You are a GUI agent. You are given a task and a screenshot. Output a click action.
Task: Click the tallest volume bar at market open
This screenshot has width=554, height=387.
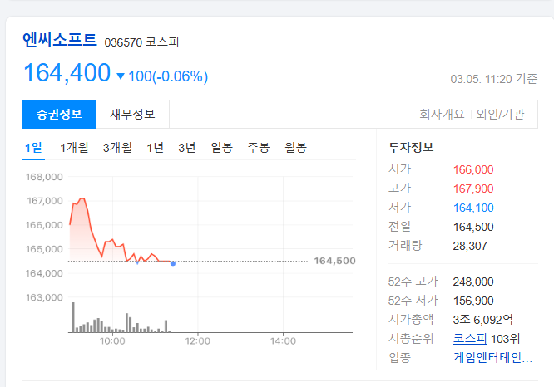[x=73, y=317]
